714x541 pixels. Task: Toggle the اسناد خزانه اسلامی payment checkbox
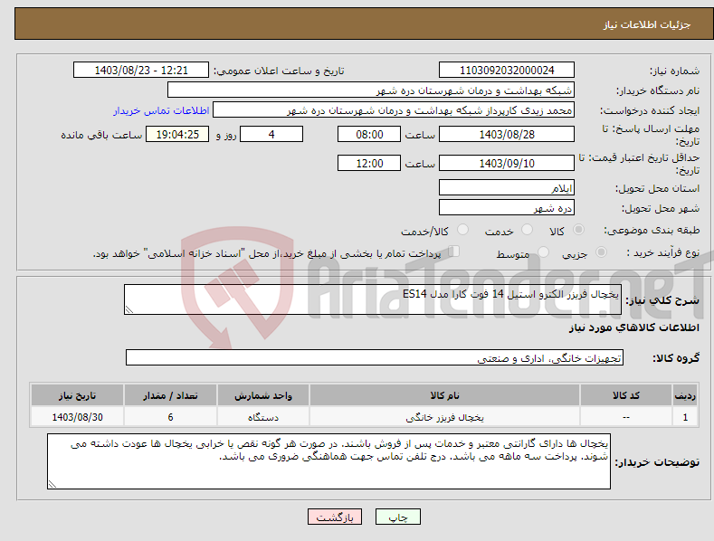click(x=454, y=252)
